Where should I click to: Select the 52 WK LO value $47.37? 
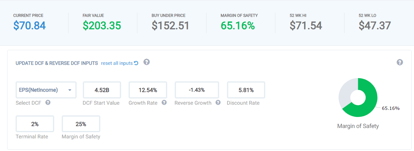[x=375, y=26]
